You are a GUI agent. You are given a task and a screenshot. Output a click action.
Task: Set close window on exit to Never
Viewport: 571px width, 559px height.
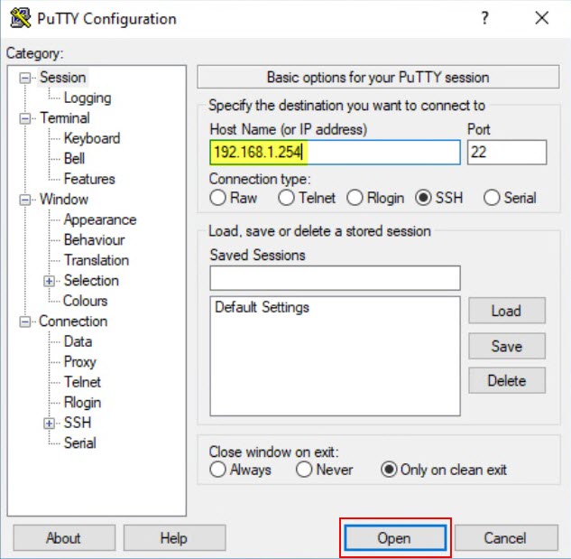(x=304, y=470)
